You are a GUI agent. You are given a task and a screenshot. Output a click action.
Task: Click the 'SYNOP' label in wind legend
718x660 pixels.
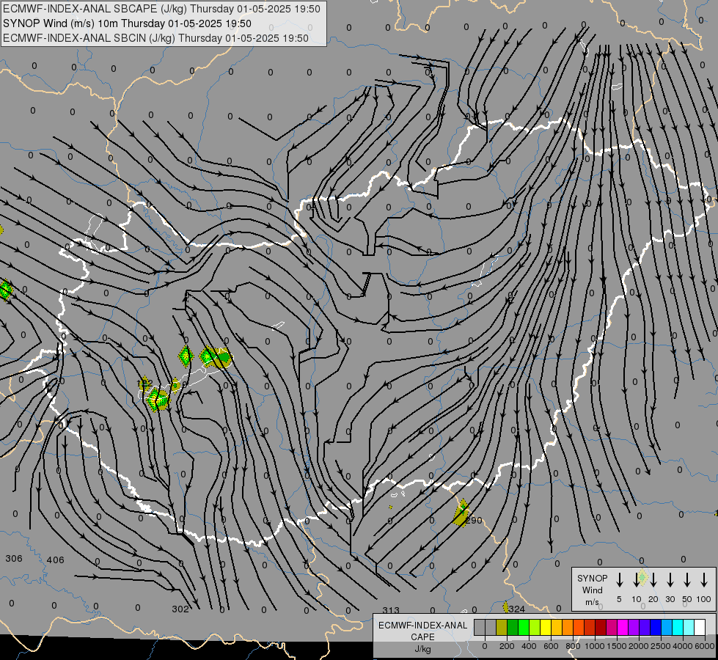click(592, 578)
